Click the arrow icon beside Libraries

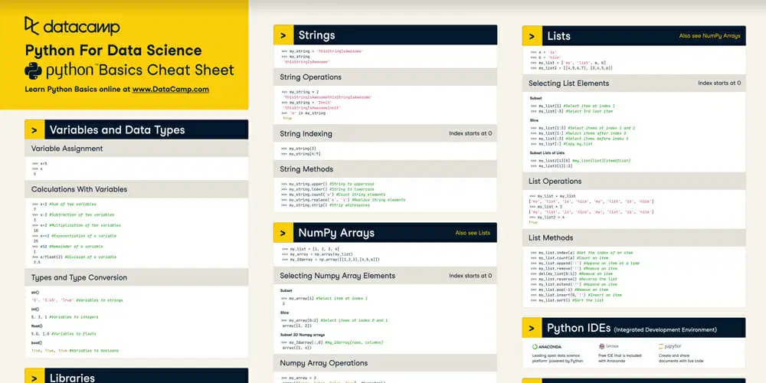(x=34, y=378)
